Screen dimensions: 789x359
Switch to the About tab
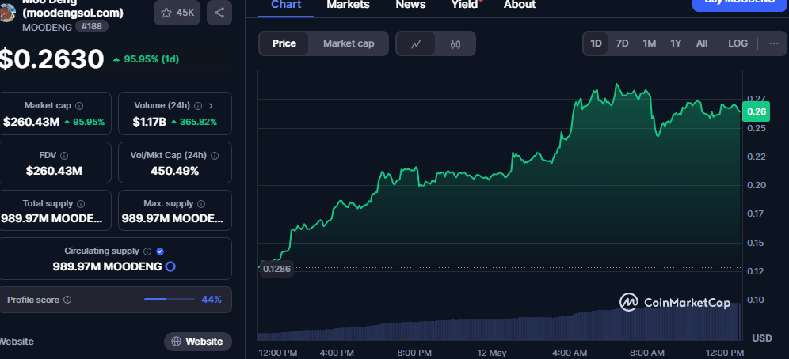(520, 5)
